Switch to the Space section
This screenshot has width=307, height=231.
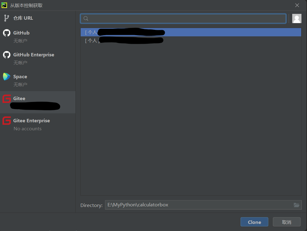tap(38, 80)
